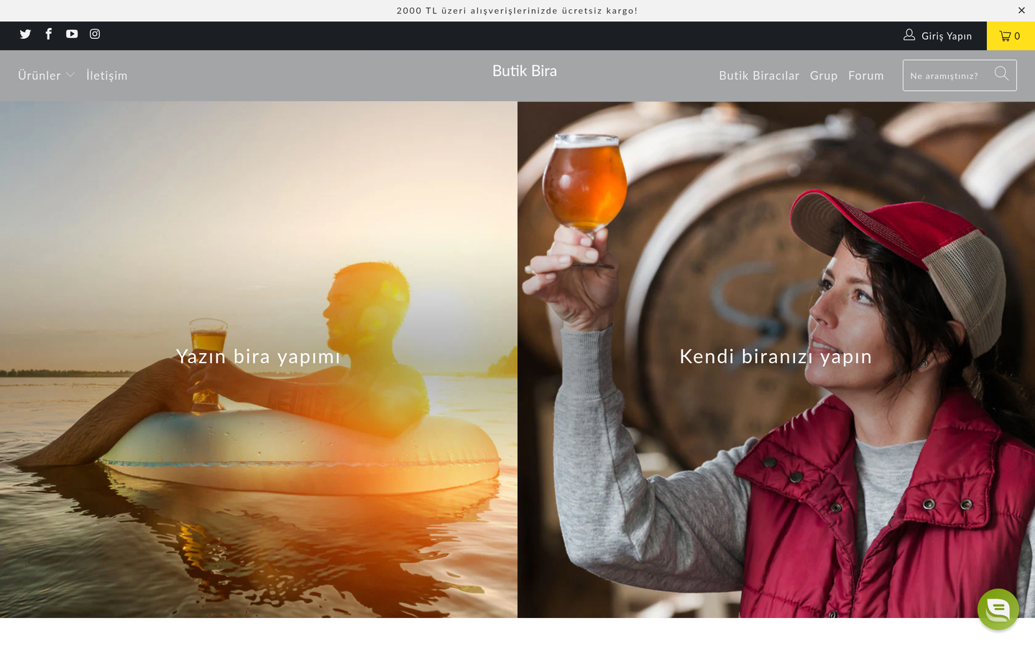Click the shopping cart icon
This screenshot has width=1035, height=646.
[x=1005, y=36]
